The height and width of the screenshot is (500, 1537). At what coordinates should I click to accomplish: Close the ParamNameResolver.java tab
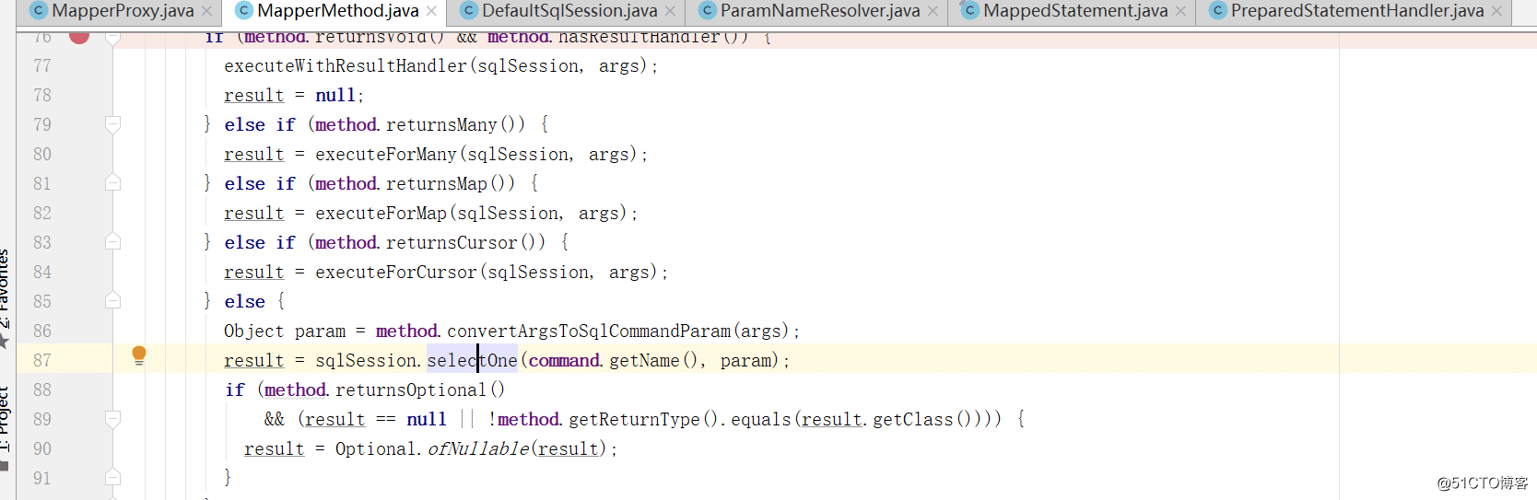pos(933,11)
